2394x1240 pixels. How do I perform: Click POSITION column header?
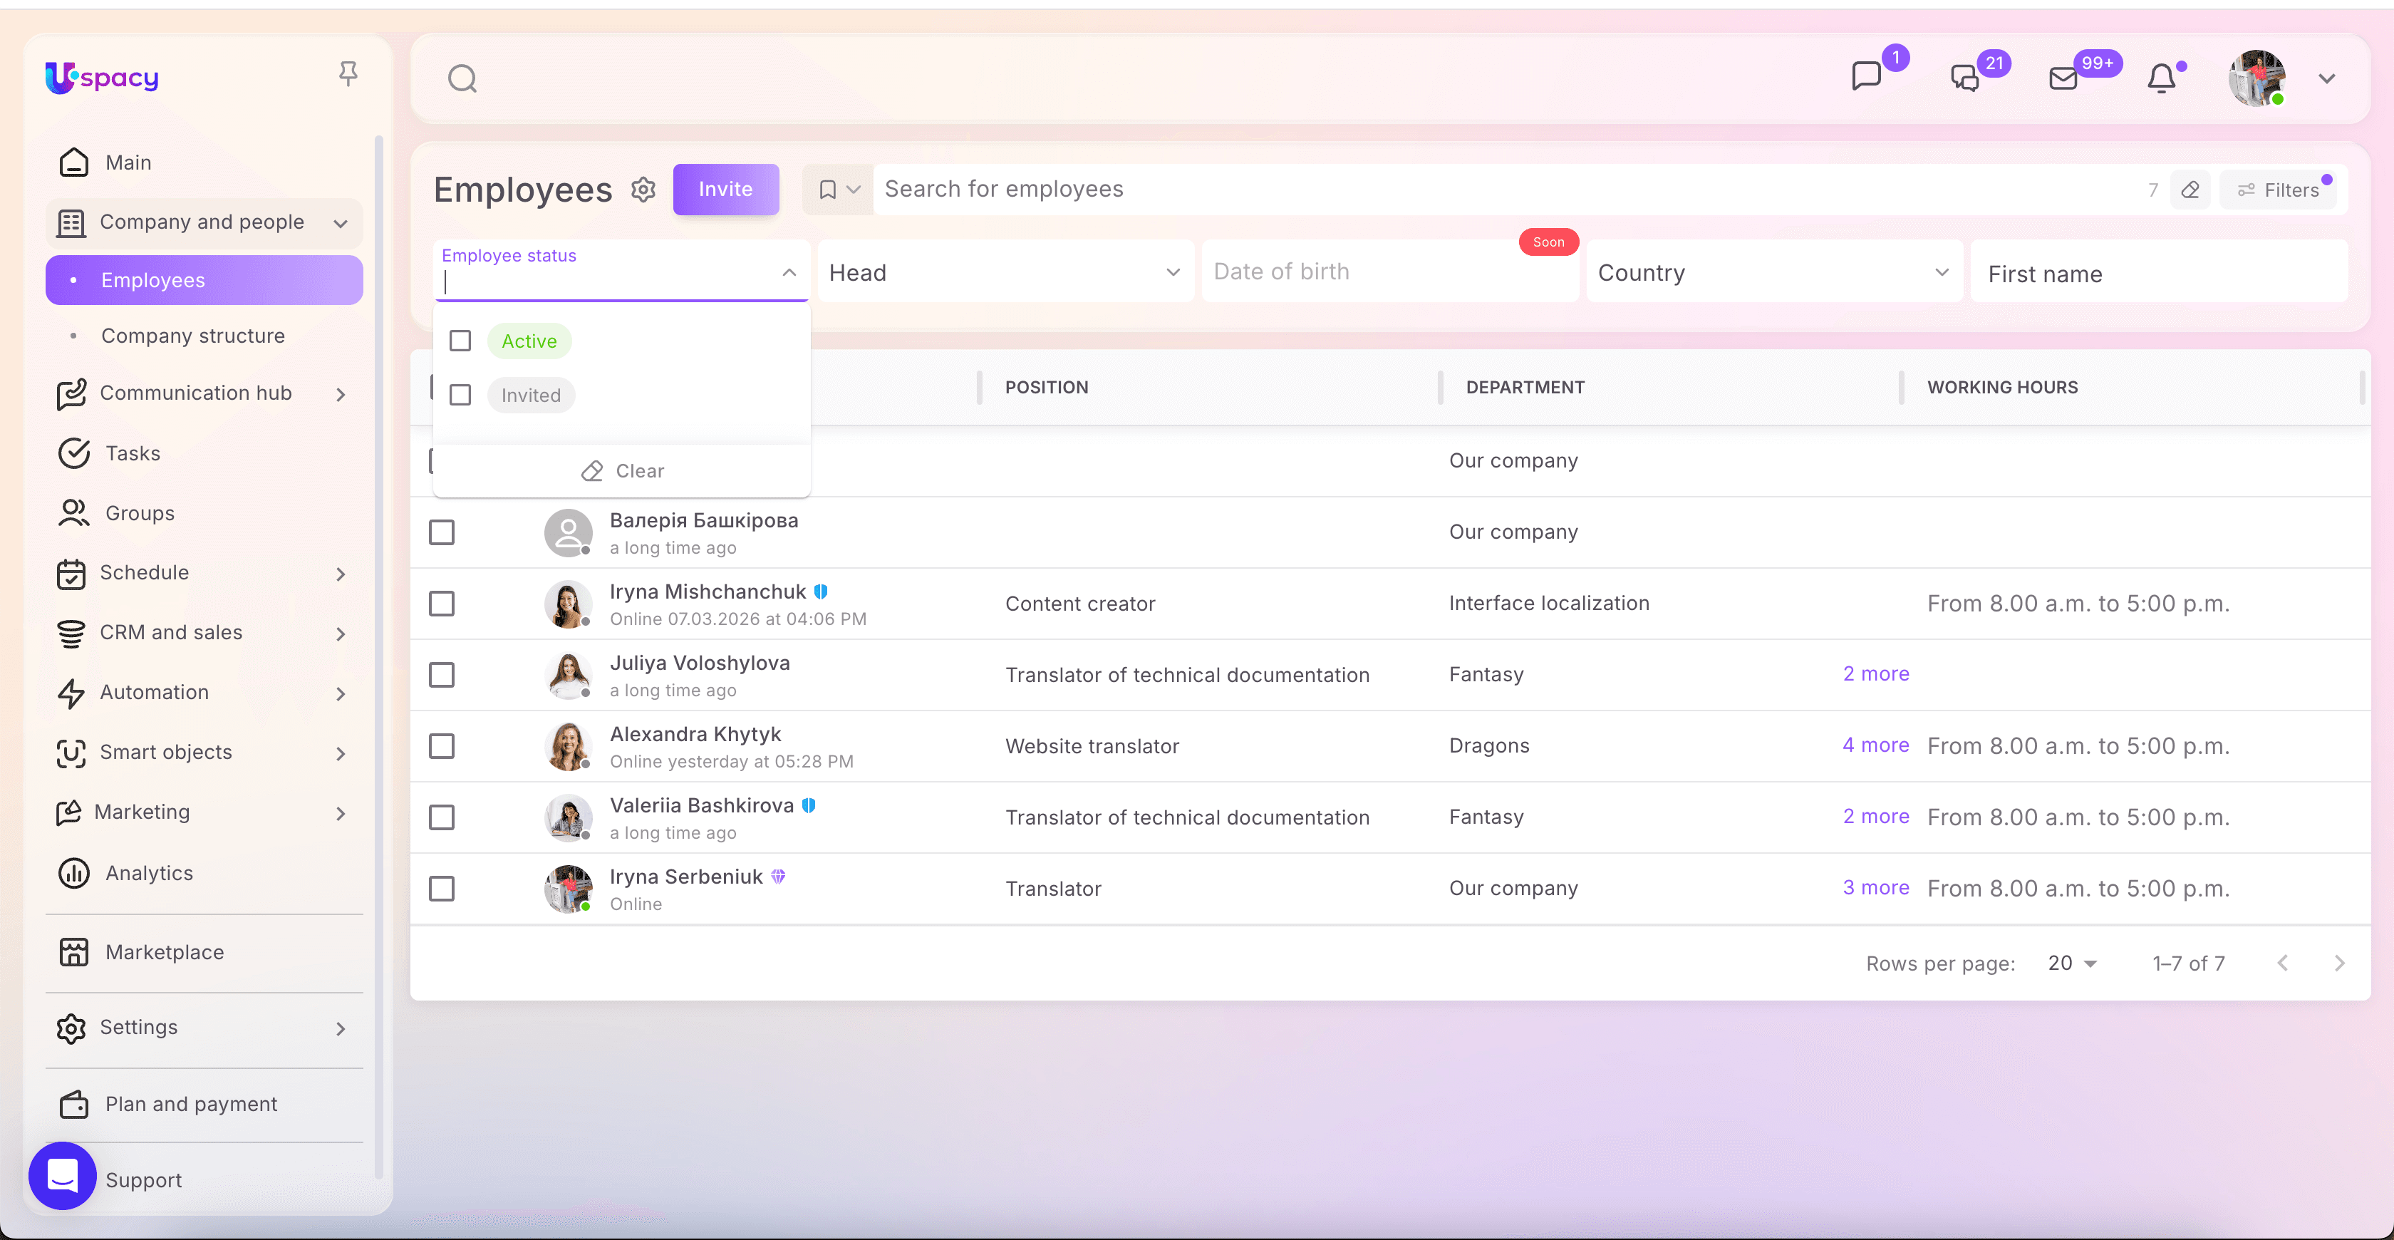click(x=1047, y=388)
